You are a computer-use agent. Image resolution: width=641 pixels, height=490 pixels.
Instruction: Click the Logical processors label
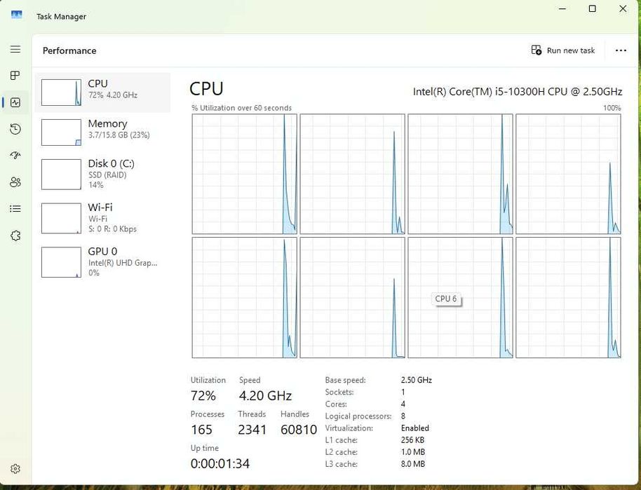(358, 416)
